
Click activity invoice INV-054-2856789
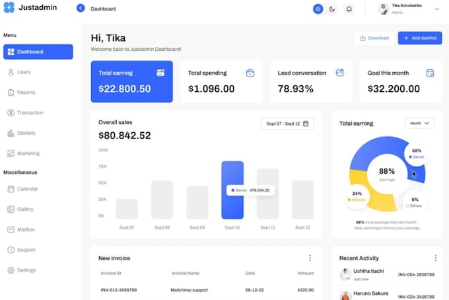point(416,275)
